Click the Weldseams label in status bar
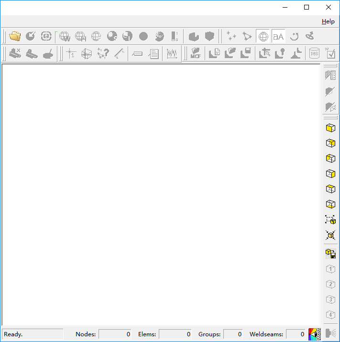The width and height of the screenshot is (340, 342). [266, 334]
